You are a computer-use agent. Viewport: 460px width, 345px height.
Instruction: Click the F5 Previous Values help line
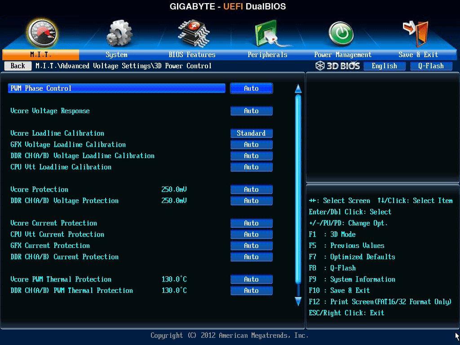pyautogui.click(x=346, y=246)
